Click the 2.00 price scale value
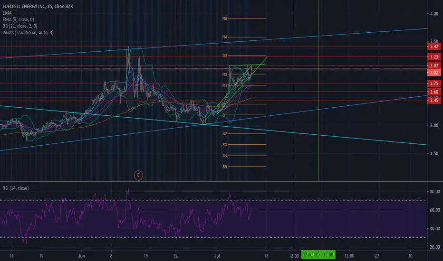This screenshot has height=261, width=443. [434, 126]
